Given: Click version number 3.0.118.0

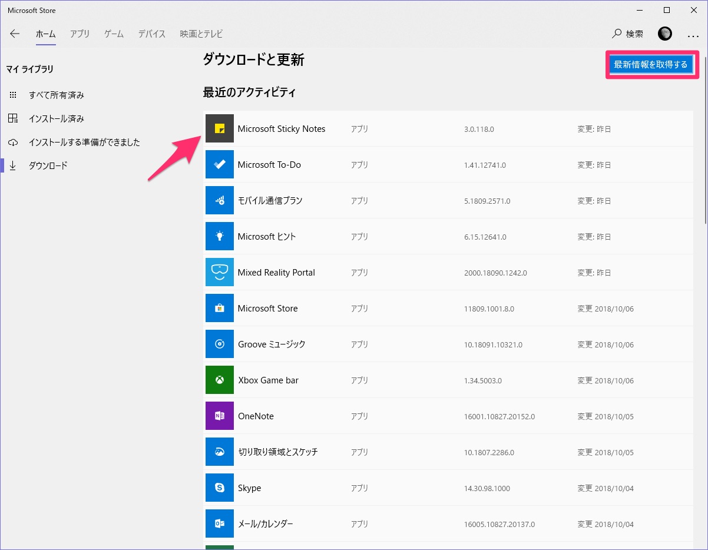Looking at the screenshot, I should [x=479, y=129].
